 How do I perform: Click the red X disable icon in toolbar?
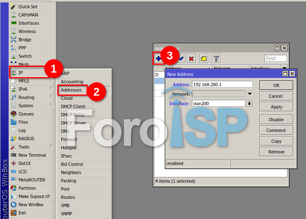(x=192, y=59)
